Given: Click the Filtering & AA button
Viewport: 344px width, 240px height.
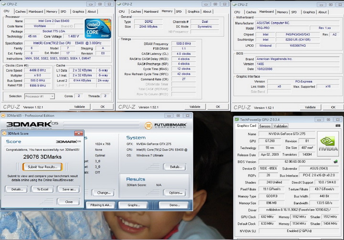Looking at the screenshot, I should [101, 205].
